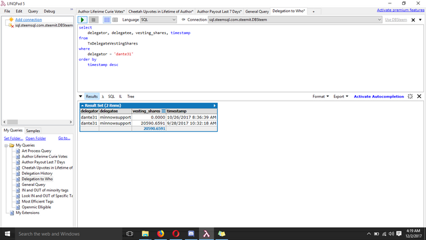
Task: Open Task View on the taskbar
Action: click(x=130, y=234)
